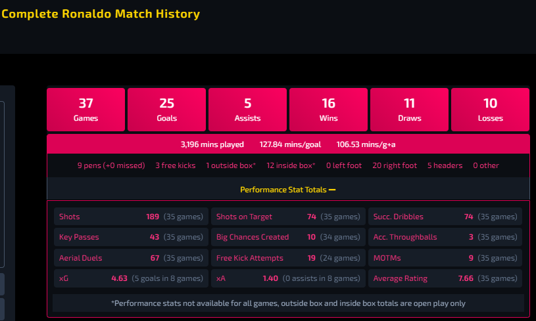Click the 37 Games stat card
The image size is (536, 321).
point(85,110)
